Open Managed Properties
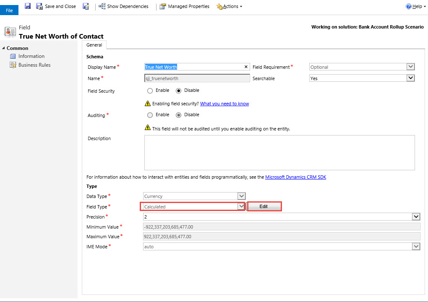 tap(184, 6)
